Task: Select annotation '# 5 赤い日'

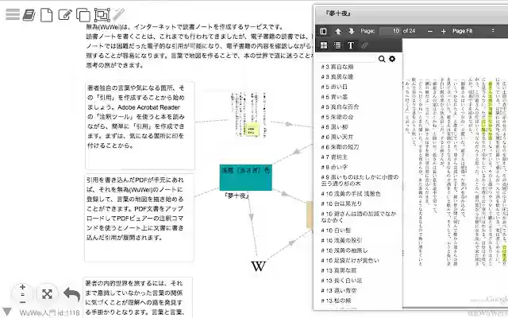Action: (x=334, y=87)
